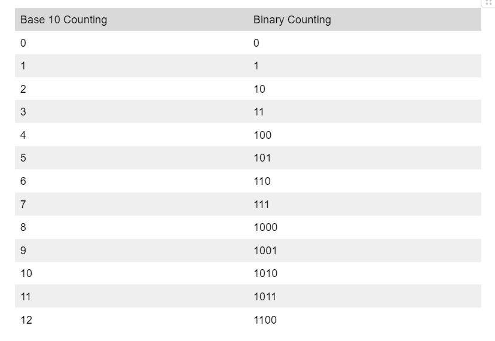Click the "Binary Counting" column header

[x=292, y=20]
